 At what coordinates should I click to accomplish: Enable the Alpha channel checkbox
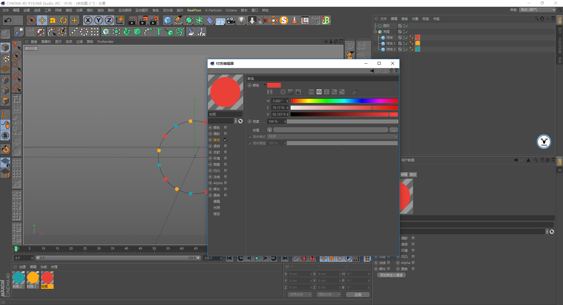pos(225,183)
